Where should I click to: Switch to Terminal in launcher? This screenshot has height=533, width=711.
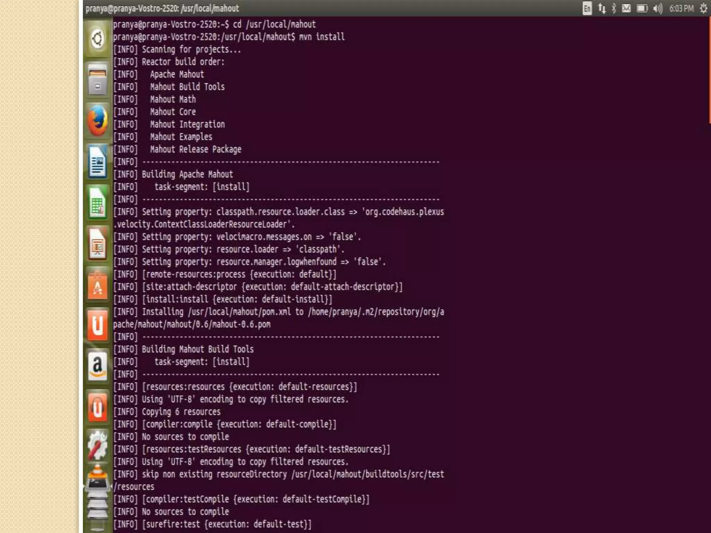[98, 484]
